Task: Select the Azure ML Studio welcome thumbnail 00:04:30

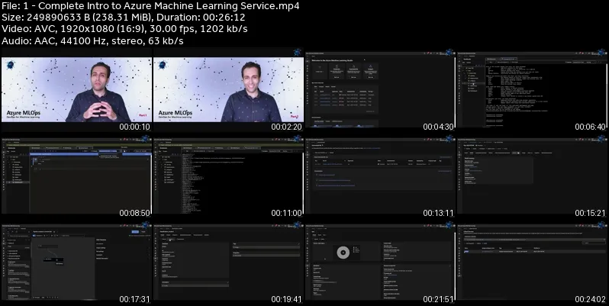Action: (x=381, y=90)
